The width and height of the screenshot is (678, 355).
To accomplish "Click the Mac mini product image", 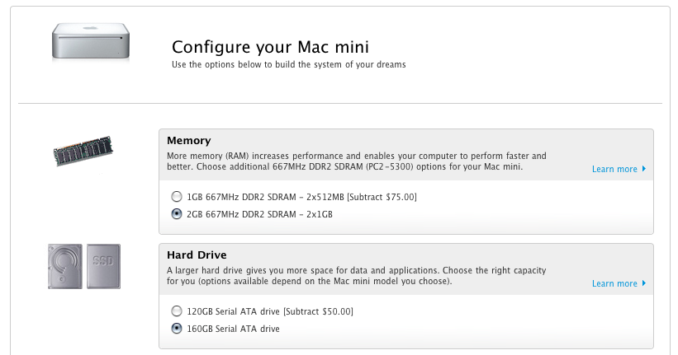I will (91, 41).
